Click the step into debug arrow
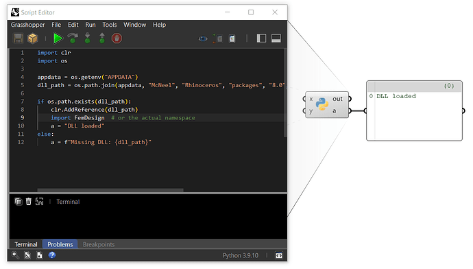This screenshot has width=473, height=269. (88, 38)
